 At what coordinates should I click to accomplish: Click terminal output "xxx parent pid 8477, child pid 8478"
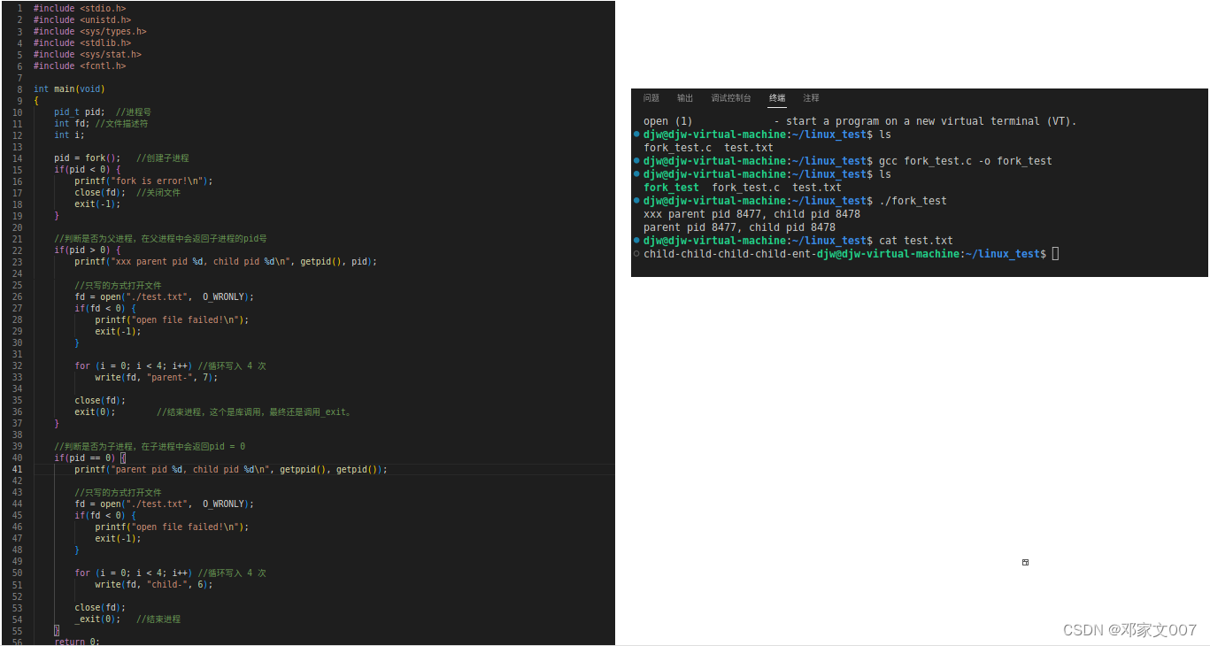[751, 214]
